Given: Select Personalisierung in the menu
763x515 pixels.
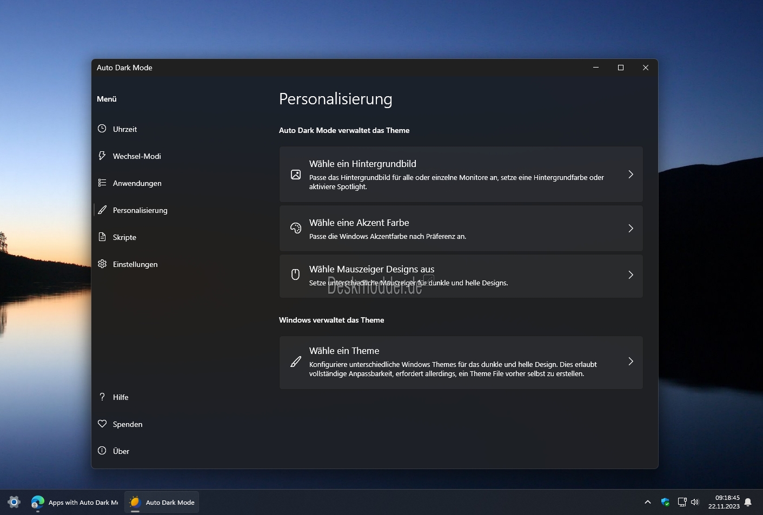Looking at the screenshot, I should (x=140, y=210).
